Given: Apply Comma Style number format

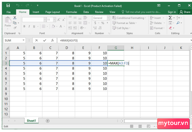Looking at the screenshot, I should point(108,23).
